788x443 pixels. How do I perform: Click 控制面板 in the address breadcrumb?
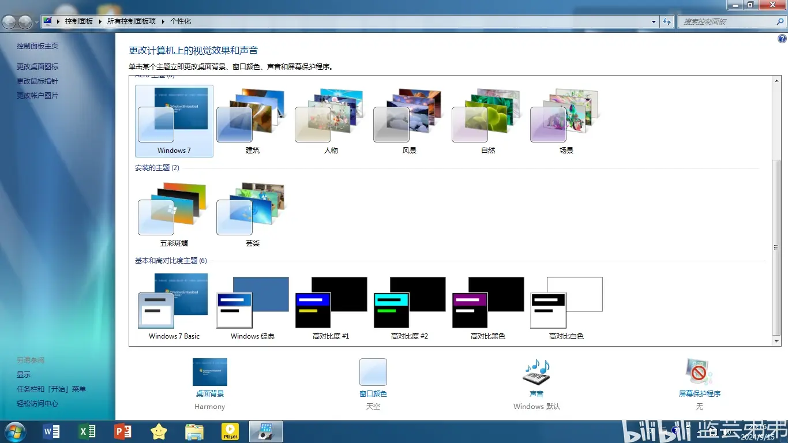click(79, 21)
